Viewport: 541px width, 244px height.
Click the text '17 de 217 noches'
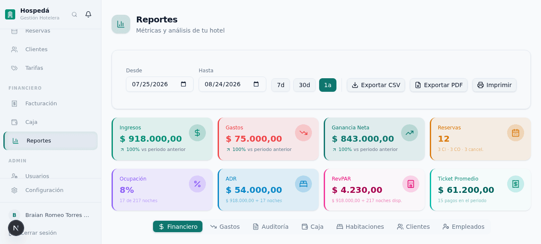(x=138, y=201)
